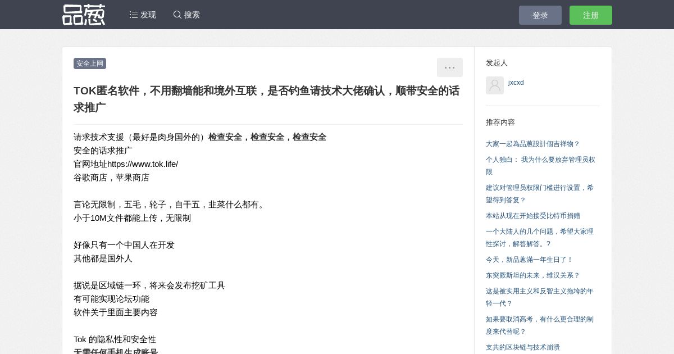
Task: Click the line 好像只有一个中国人在开发
Action: coord(124,245)
